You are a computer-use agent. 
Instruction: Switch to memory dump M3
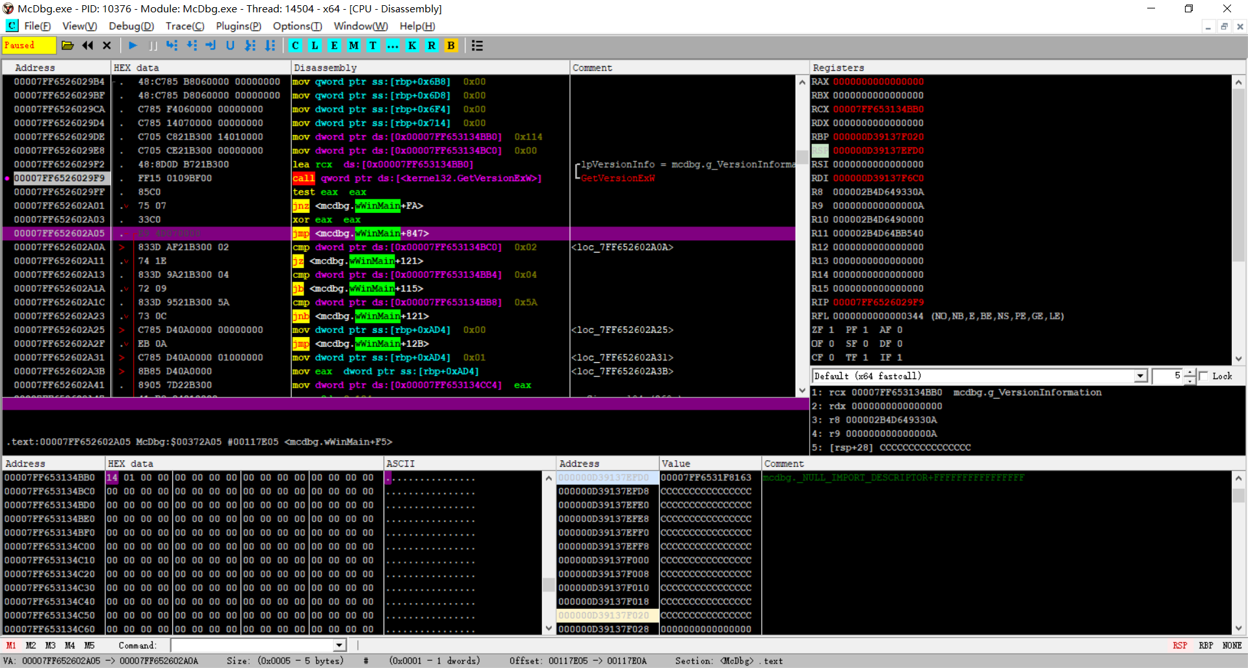click(50, 645)
